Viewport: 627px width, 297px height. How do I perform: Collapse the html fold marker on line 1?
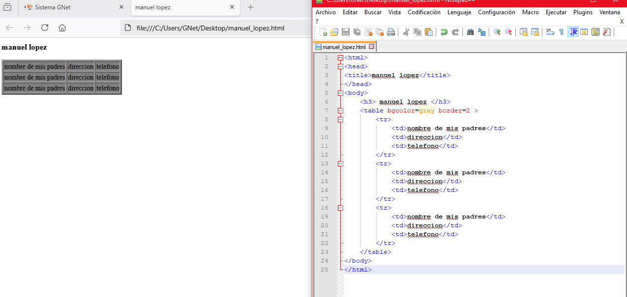[340, 58]
